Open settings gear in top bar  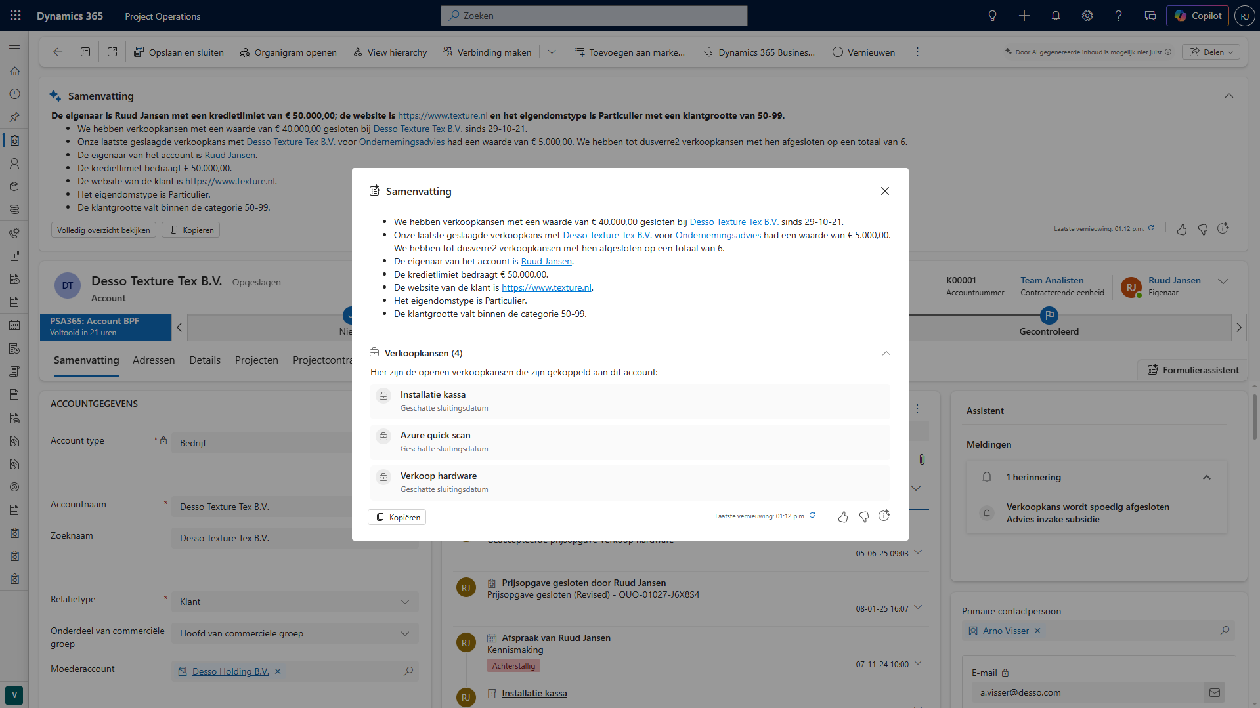point(1087,16)
